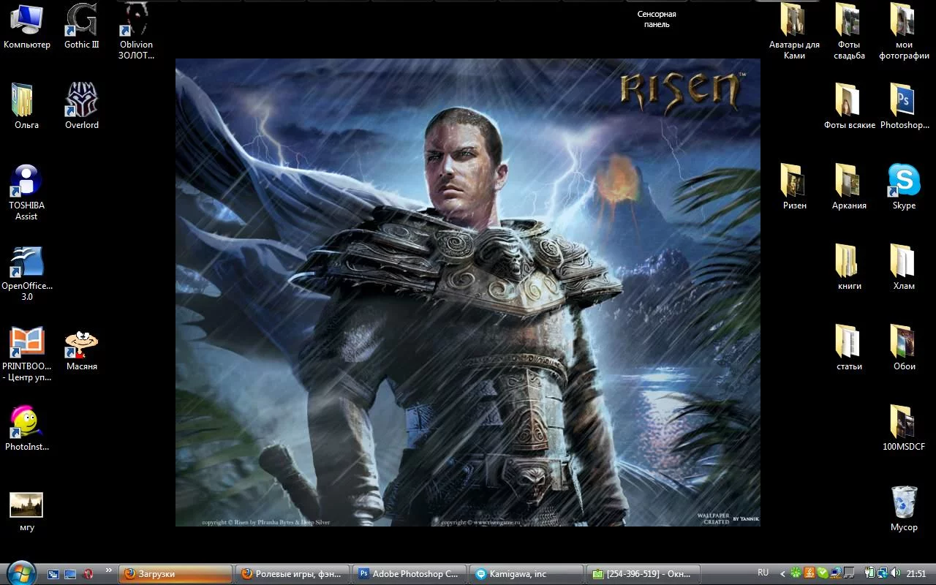Show hidden system tray icons
936x585 pixels.
782,574
